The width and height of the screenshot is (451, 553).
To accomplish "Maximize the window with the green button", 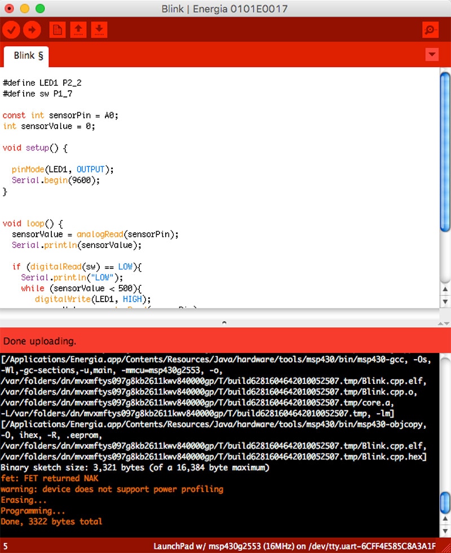I will point(39,8).
